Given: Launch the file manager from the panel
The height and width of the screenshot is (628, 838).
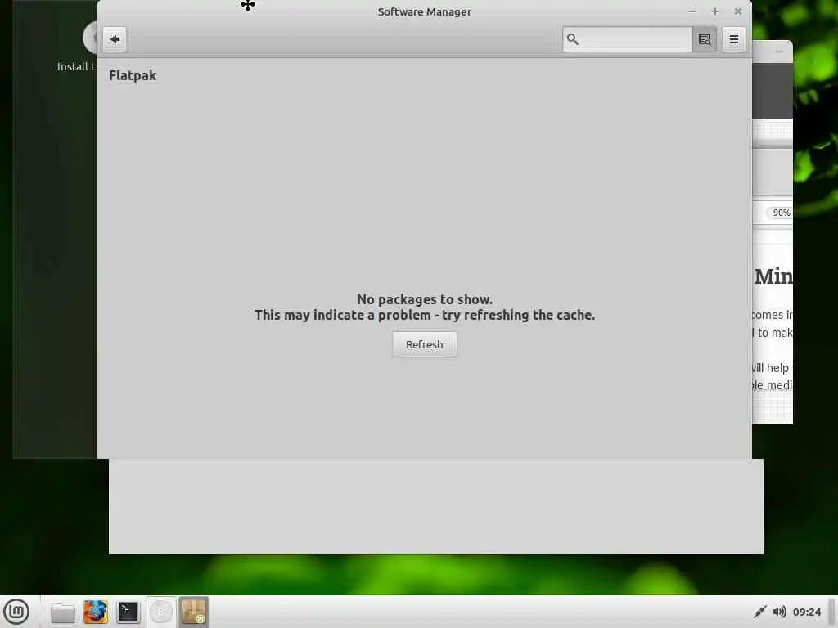Looking at the screenshot, I should tap(63, 612).
